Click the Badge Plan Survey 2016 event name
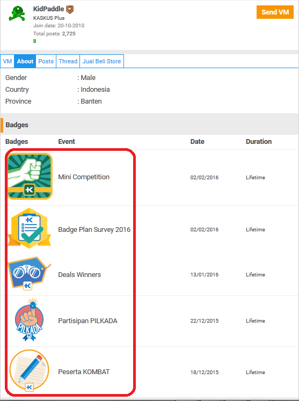This screenshot has height=401, width=299. (94, 229)
